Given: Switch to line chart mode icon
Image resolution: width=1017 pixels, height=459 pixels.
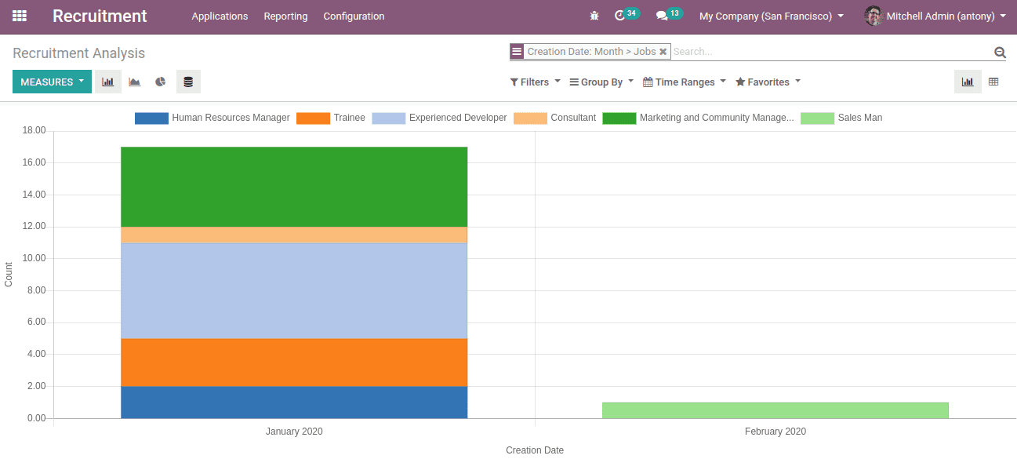Looking at the screenshot, I should pos(135,82).
